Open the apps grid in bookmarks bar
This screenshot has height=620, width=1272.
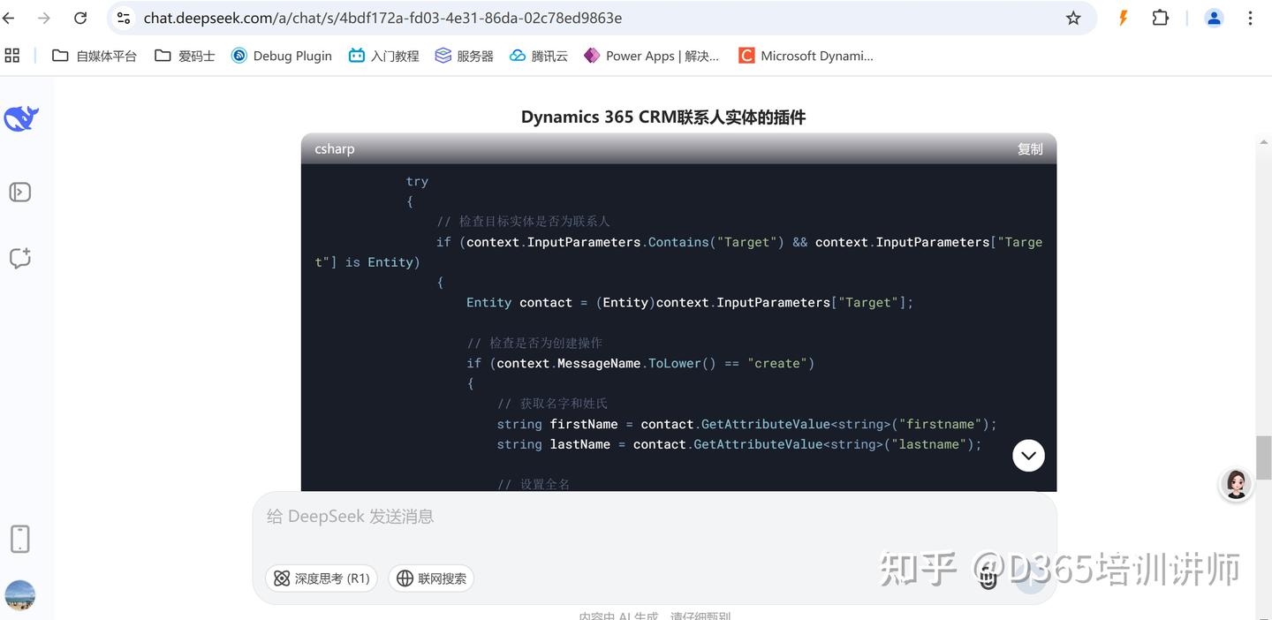click(x=12, y=56)
